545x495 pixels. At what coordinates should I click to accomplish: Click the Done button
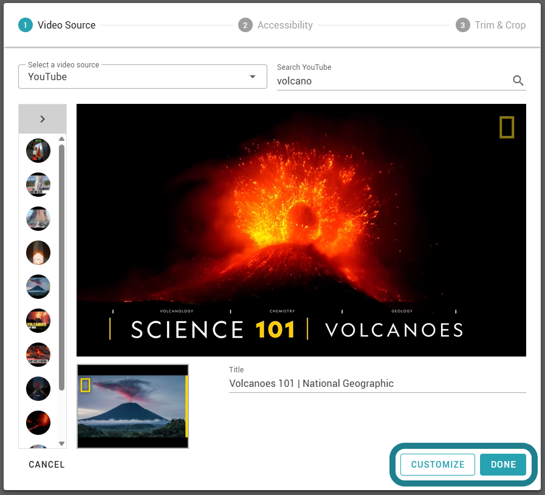503,465
